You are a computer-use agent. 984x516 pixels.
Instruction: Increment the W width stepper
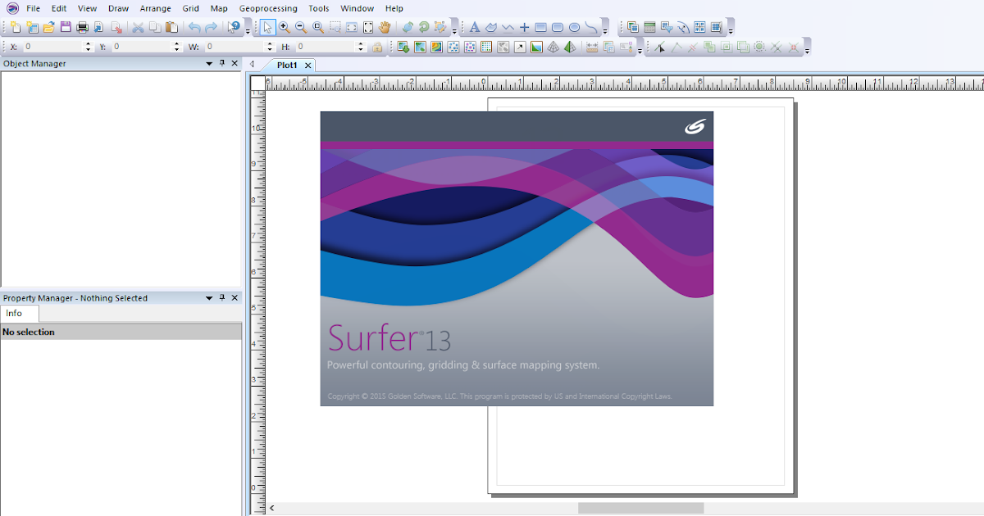(x=269, y=44)
